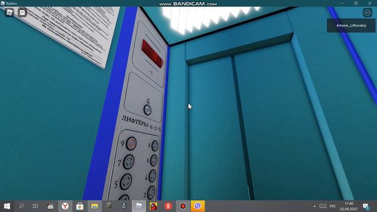Open the three-dots more menu
The image size is (377, 212).
click(368, 12)
